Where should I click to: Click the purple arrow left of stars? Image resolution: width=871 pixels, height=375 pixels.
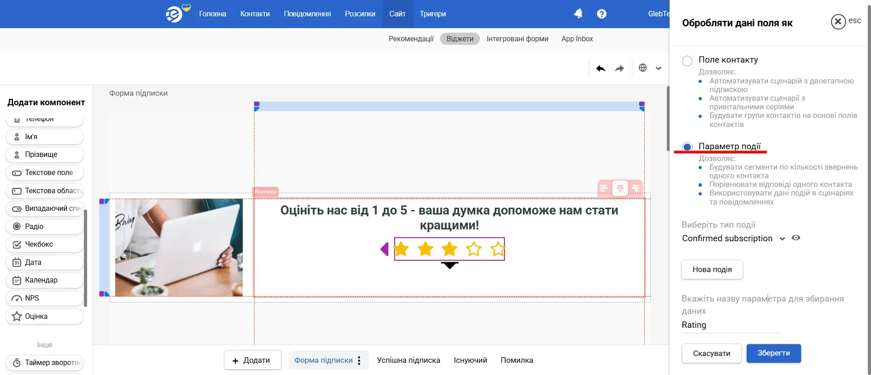pos(385,249)
